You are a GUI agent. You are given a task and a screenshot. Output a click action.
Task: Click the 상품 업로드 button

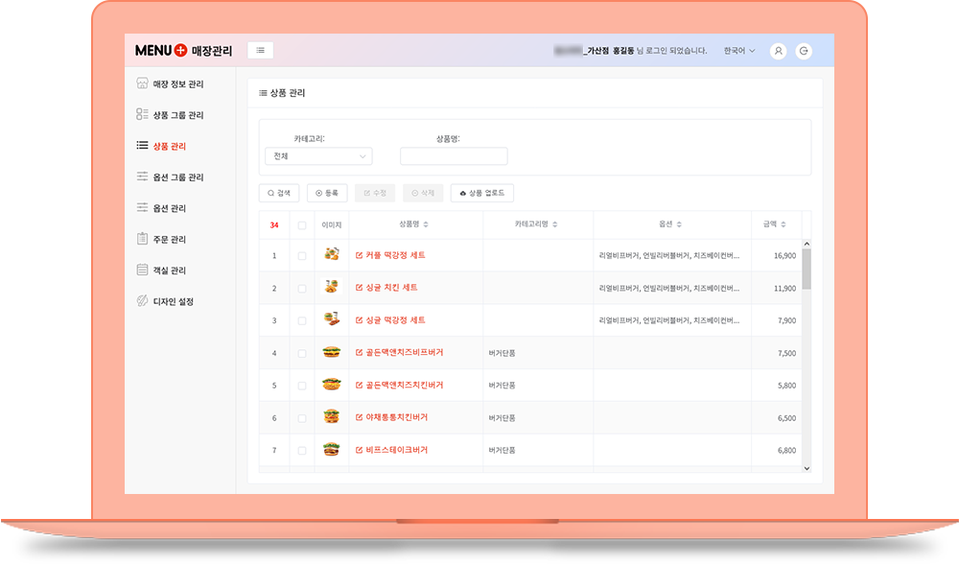(482, 193)
